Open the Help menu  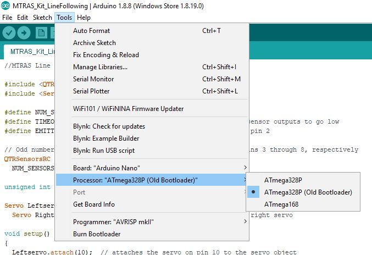pos(84,18)
